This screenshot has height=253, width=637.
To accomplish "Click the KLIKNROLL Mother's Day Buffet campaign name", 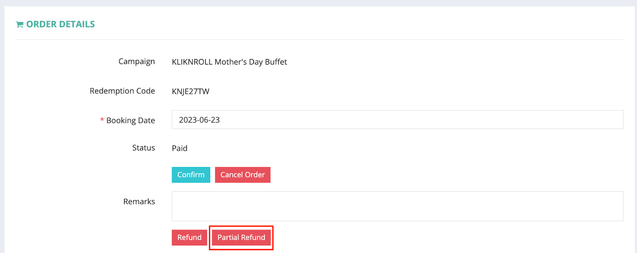I will [x=229, y=62].
